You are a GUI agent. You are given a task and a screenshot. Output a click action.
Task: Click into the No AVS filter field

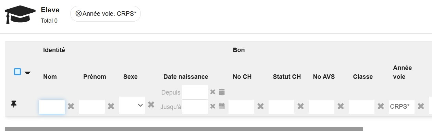(x=321, y=107)
